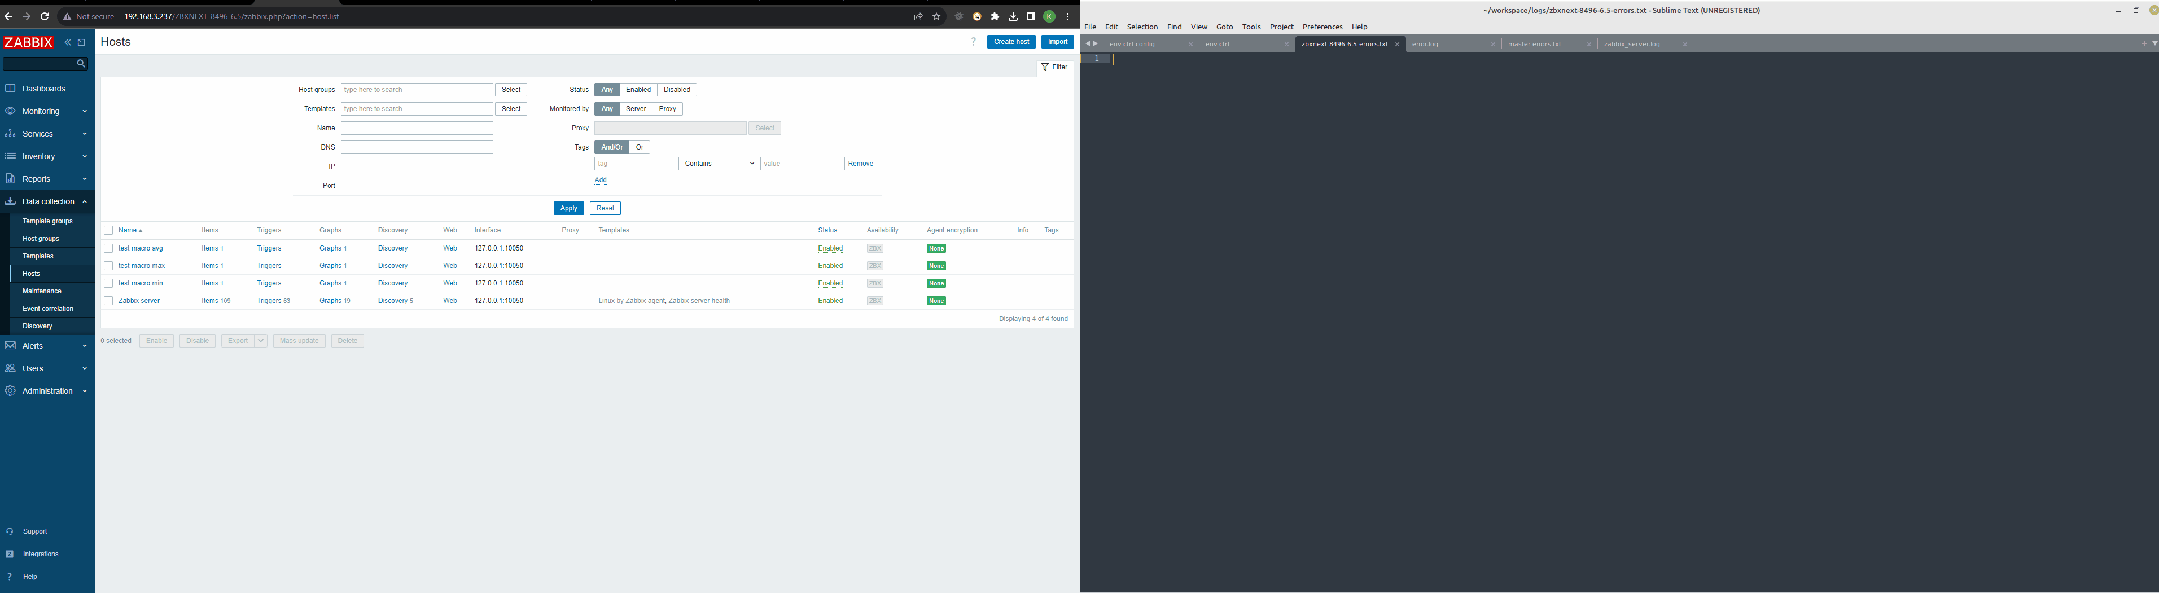The image size is (2159, 593).
Task: Open the browser extensions puzzle icon
Action: click(995, 17)
